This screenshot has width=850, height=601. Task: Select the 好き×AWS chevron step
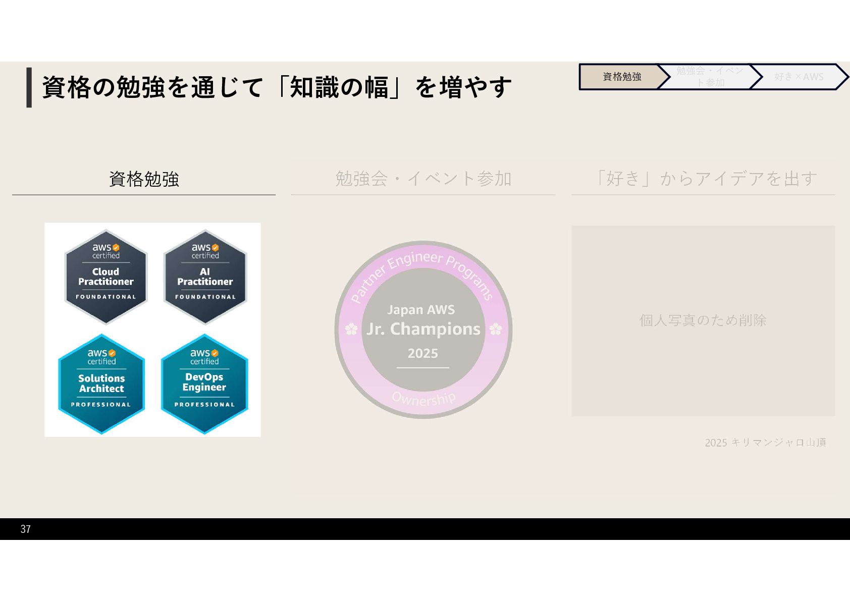pos(799,77)
